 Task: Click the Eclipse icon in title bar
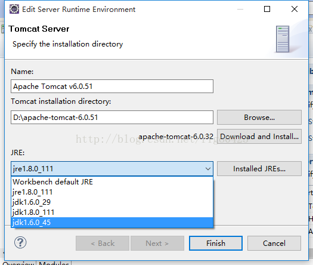pos(14,9)
